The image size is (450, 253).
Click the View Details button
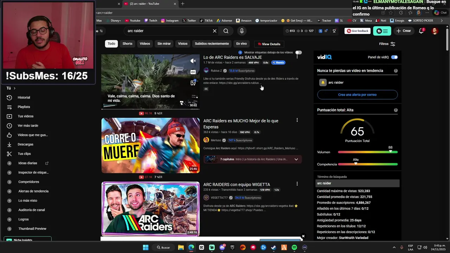point(269,44)
